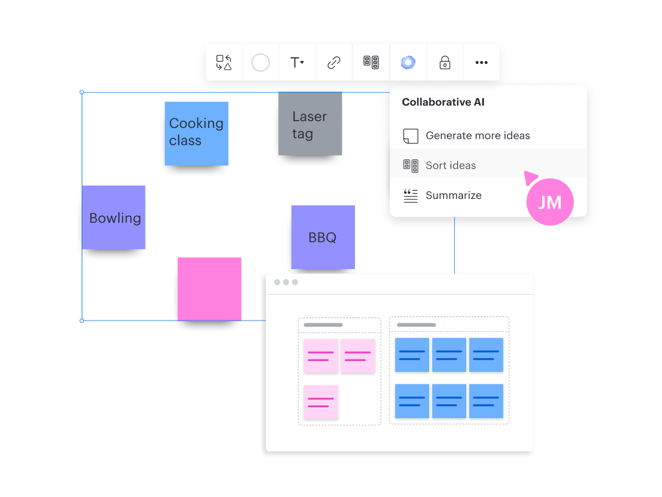Choose Sort ideas from AI menu

coord(451,165)
